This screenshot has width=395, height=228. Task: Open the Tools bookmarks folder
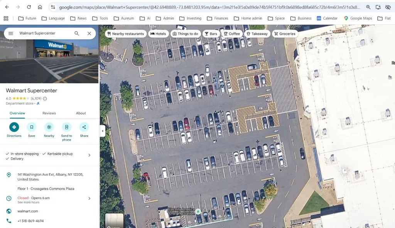[100, 18]
